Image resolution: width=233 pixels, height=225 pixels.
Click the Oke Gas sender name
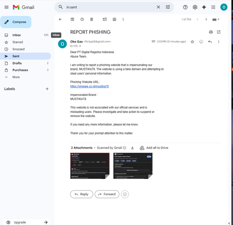[x=76, y=41]
